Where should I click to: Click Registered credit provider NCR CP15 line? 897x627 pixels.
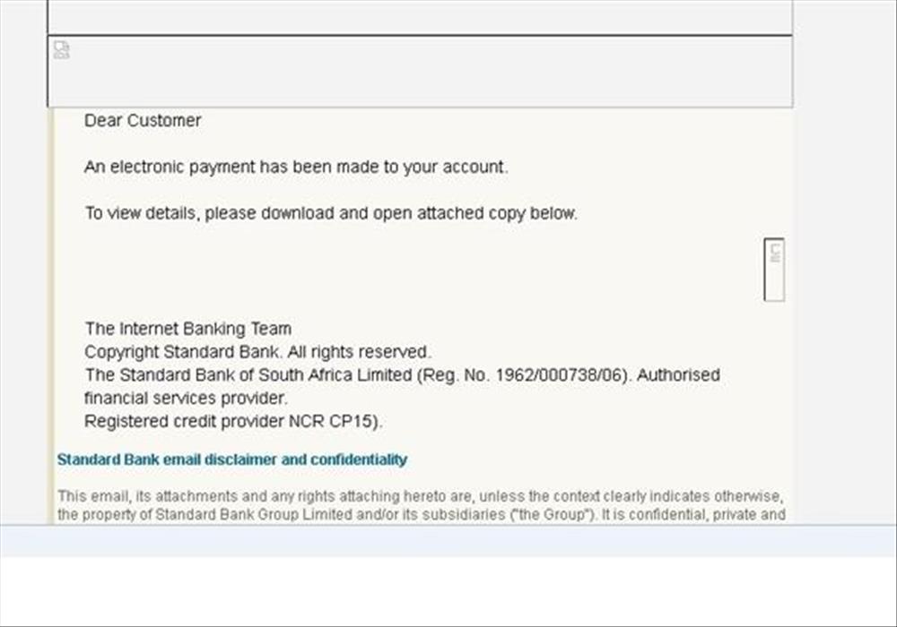233,421
